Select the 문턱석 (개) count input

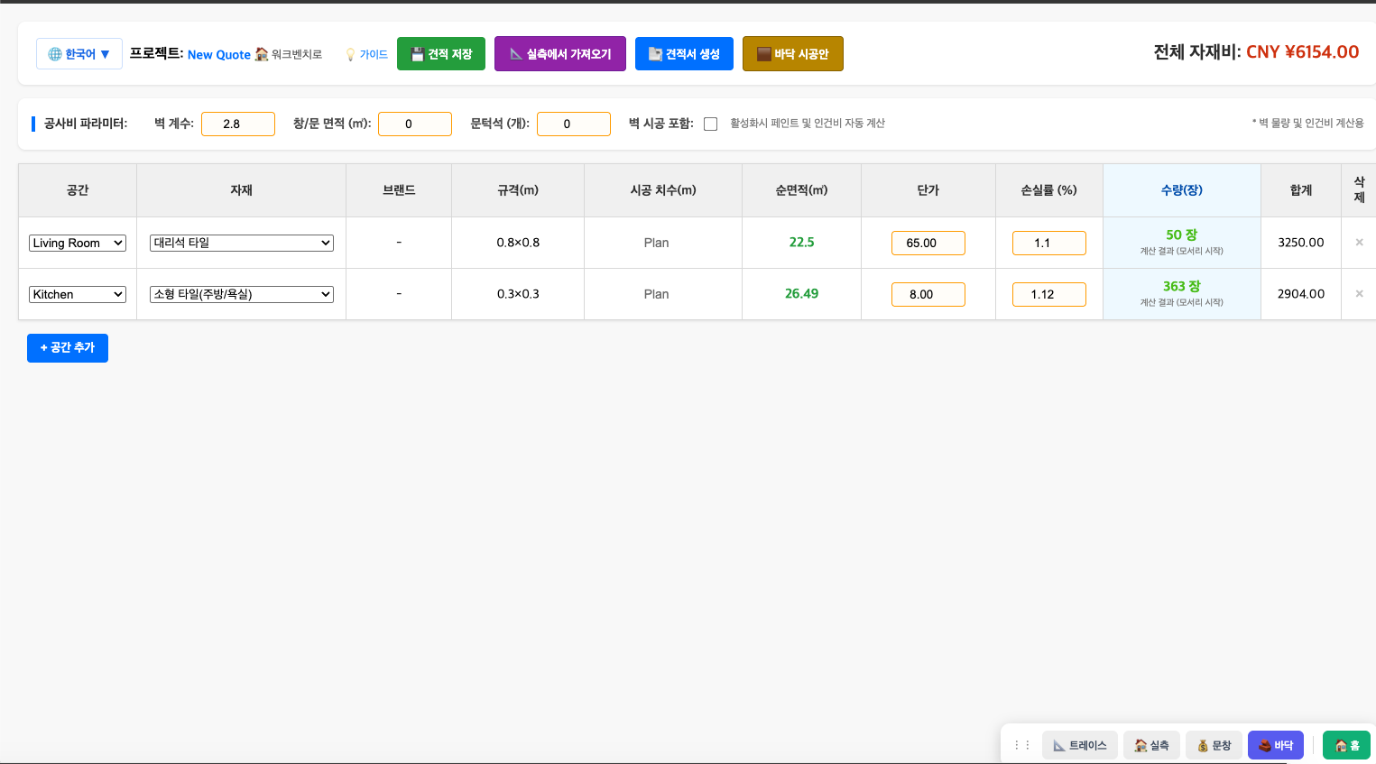[x=574, y=124]
